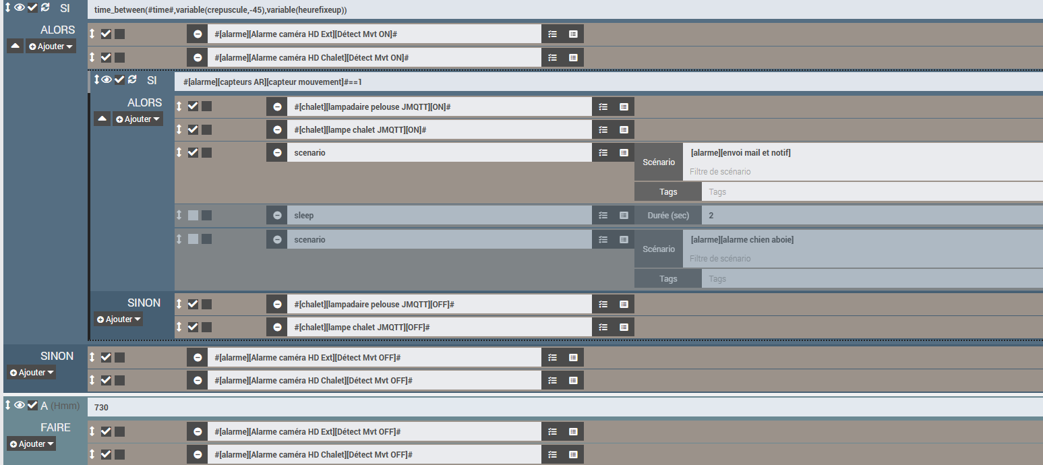
Task: Open command picker for SINON Alarme caméra HD Ext OFF
Action: 573,357
